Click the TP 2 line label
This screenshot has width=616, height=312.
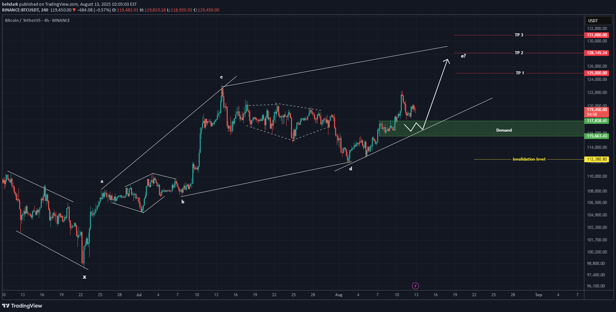click(519, 53)
